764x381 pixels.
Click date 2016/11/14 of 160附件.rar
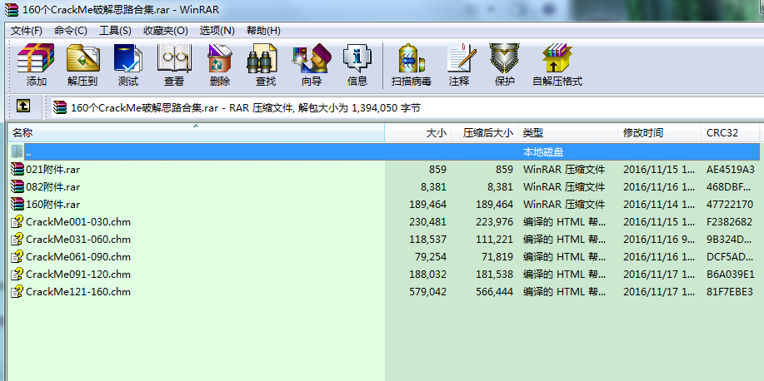[659, 205]
